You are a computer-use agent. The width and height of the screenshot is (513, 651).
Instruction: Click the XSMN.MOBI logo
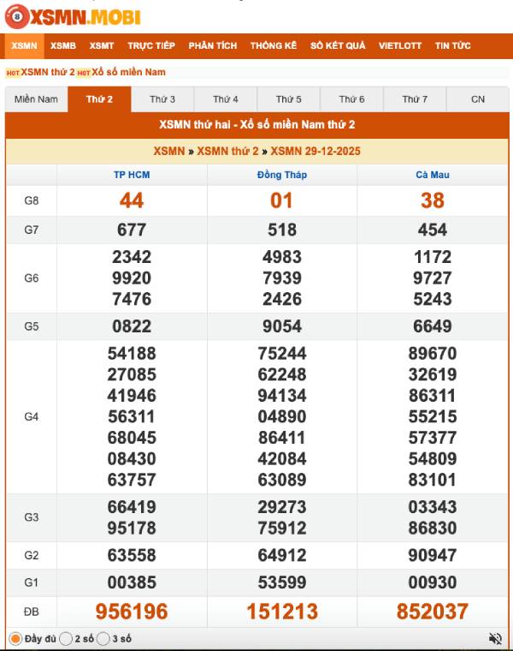(73, 16)
